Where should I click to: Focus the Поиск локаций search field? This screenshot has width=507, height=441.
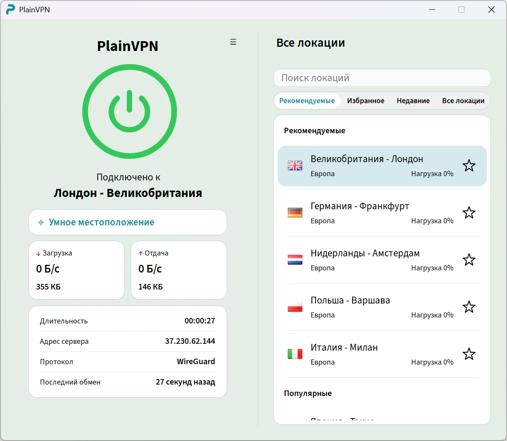382,78
